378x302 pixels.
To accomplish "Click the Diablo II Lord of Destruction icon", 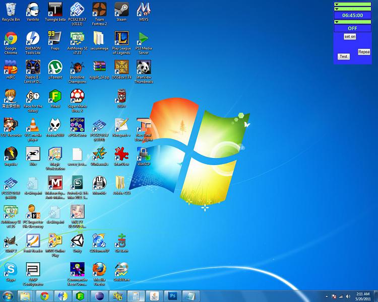I will pos(33,72).
